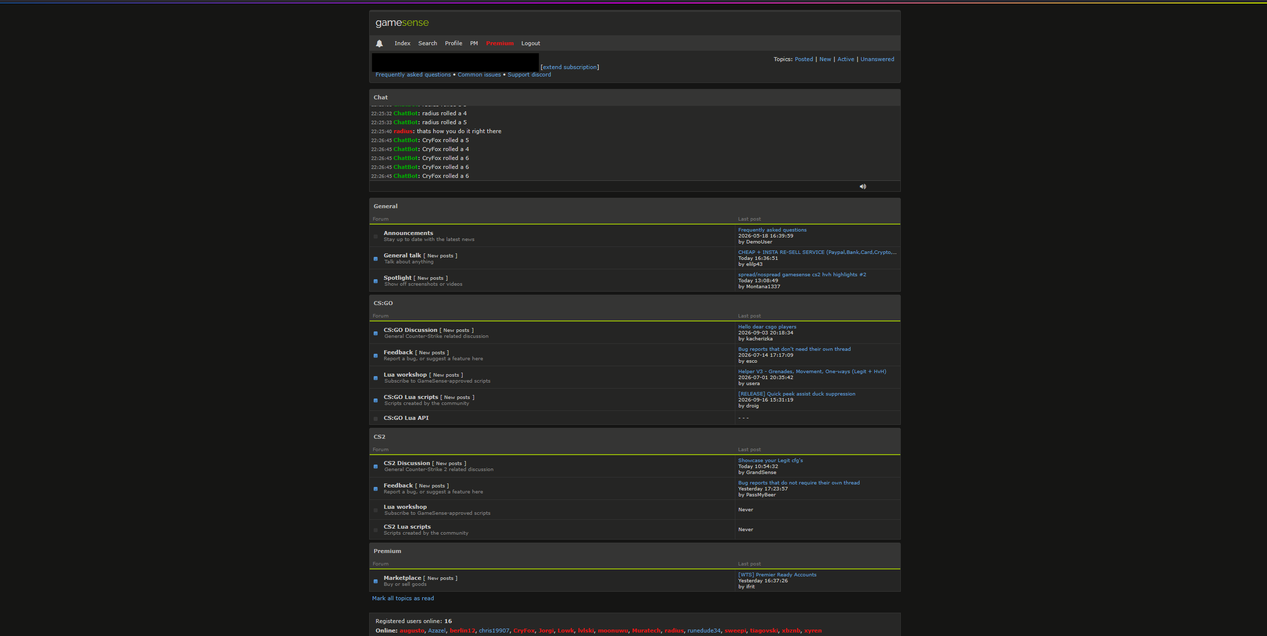The image size is (1267, 636).
Task: Click the "Registered users online: 16" text
Action: click(414, 621)
